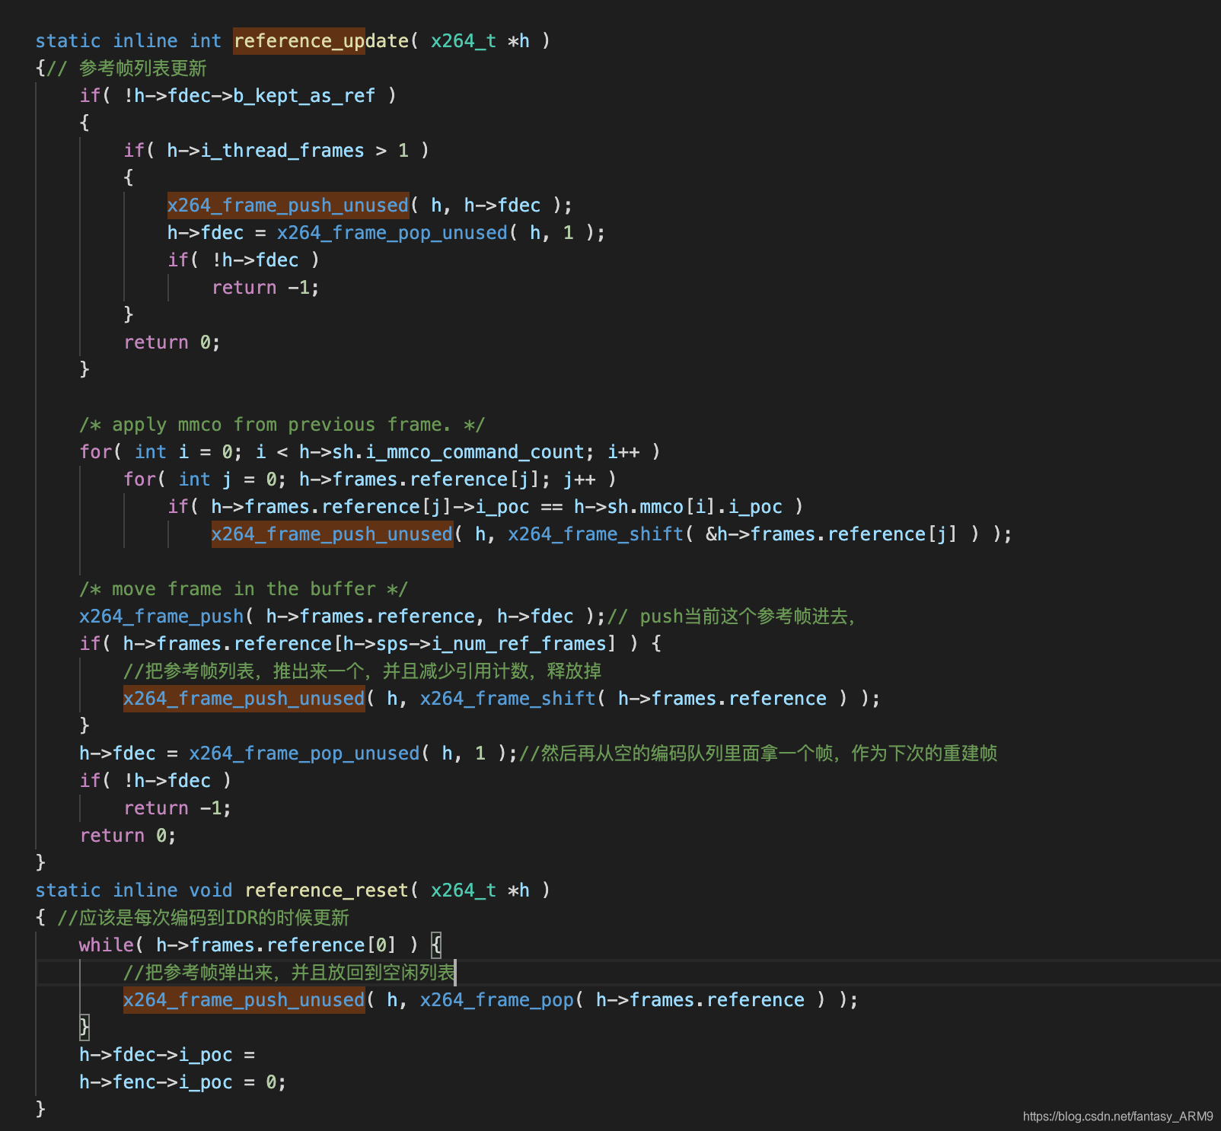1221x1131 pixels.
Task: Click the comment mentioning IDR
Action: pos(203,918)
